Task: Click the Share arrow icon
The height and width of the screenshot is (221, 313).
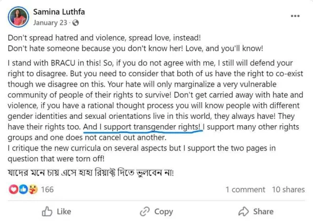Action: point(244,211)
